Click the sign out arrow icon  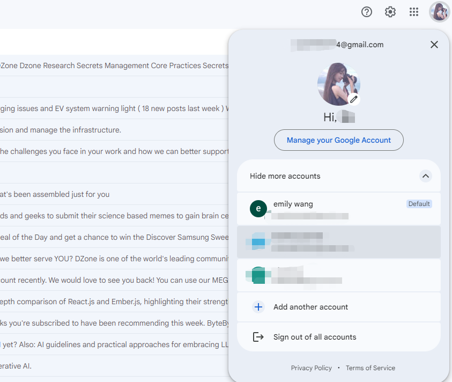tap(258, 337)
